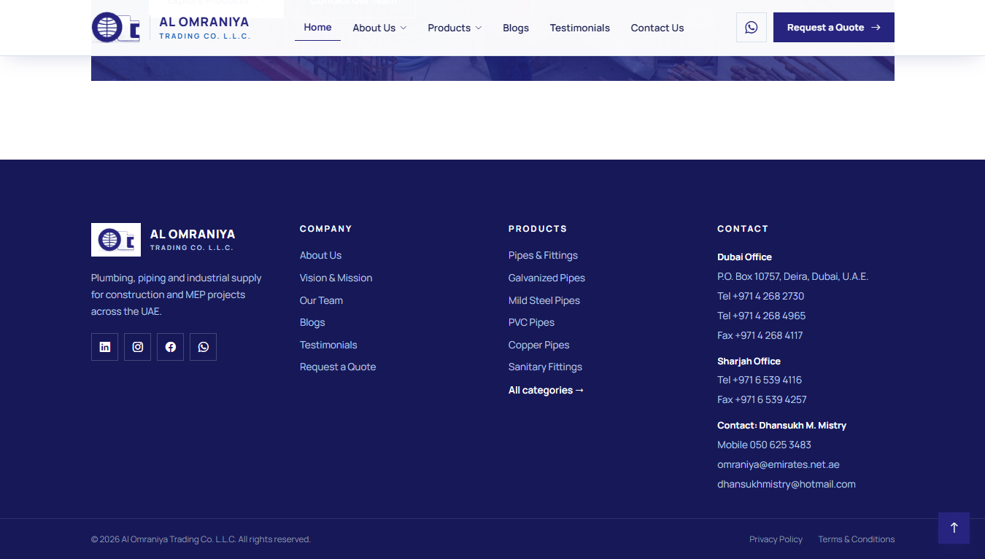Call Dubai office Tel +971 4 268 4965
Screen dimensions: 985x559
[x=762, y=316]
